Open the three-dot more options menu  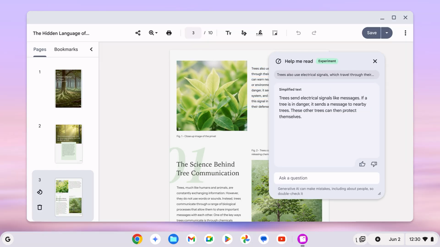[x=405, y=33]
